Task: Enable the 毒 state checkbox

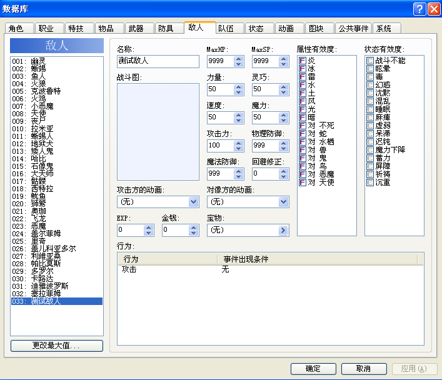Action: click(x=370, y=77)
